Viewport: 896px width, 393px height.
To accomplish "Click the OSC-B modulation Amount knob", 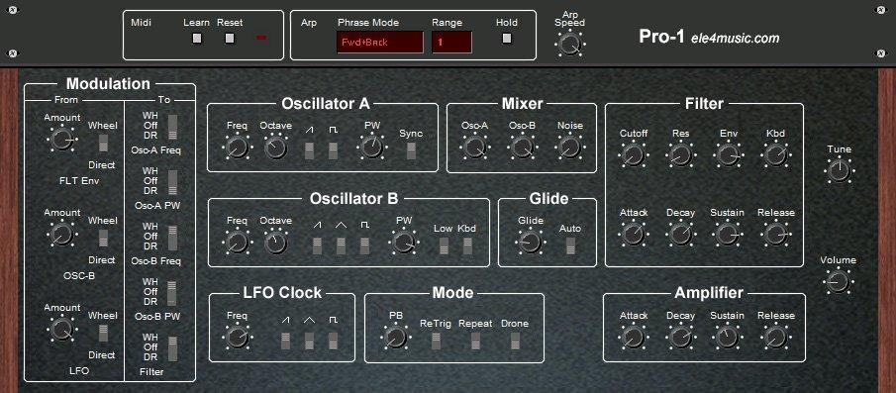I will coord(62,234).
